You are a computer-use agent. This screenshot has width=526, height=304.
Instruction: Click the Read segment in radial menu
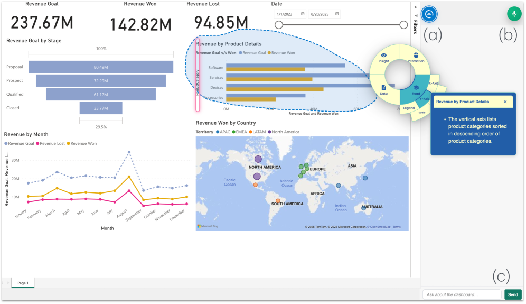click(416, 90)
